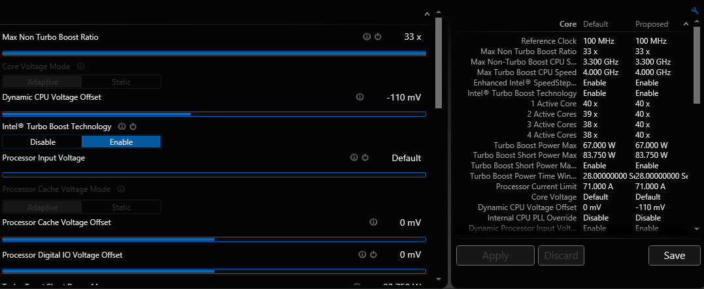This screenshot has width=704, height=289.
Task: Click info icon for Max Non Turbo Boost Ratio
Action: pyautogui.click(x=367, y=37)
